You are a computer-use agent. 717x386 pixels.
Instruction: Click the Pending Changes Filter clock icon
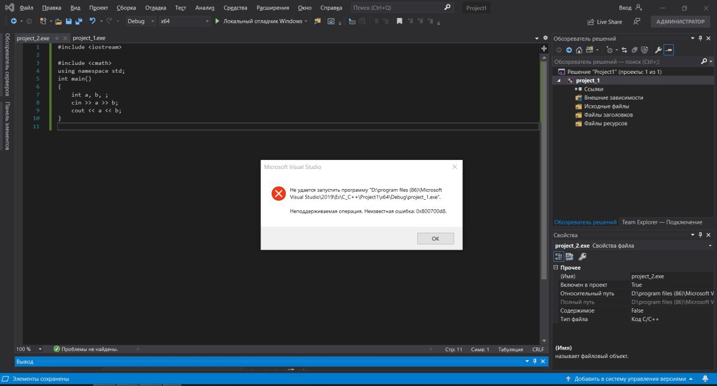click(609, 50)
